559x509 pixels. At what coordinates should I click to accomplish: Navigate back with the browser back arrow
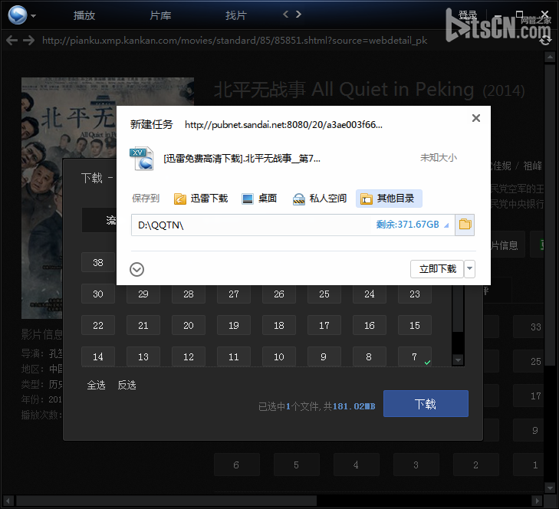12,41
